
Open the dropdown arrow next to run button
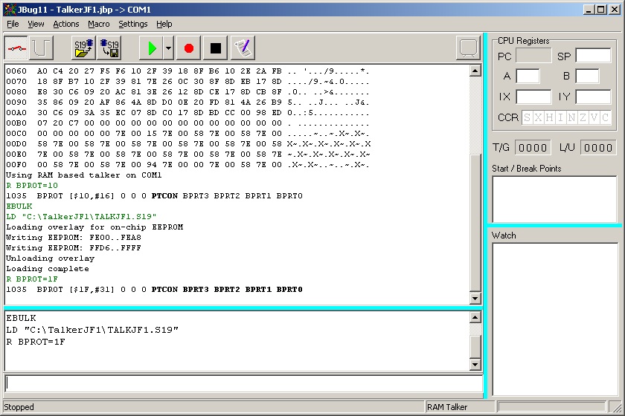click(x=168, y=48)
